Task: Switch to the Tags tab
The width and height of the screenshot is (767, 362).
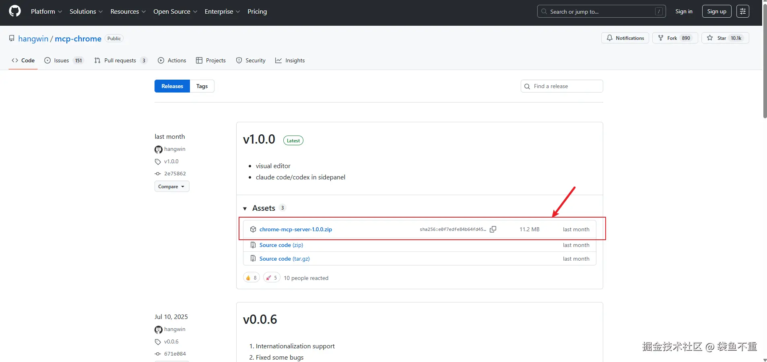Action: click(x=202, y=86)
